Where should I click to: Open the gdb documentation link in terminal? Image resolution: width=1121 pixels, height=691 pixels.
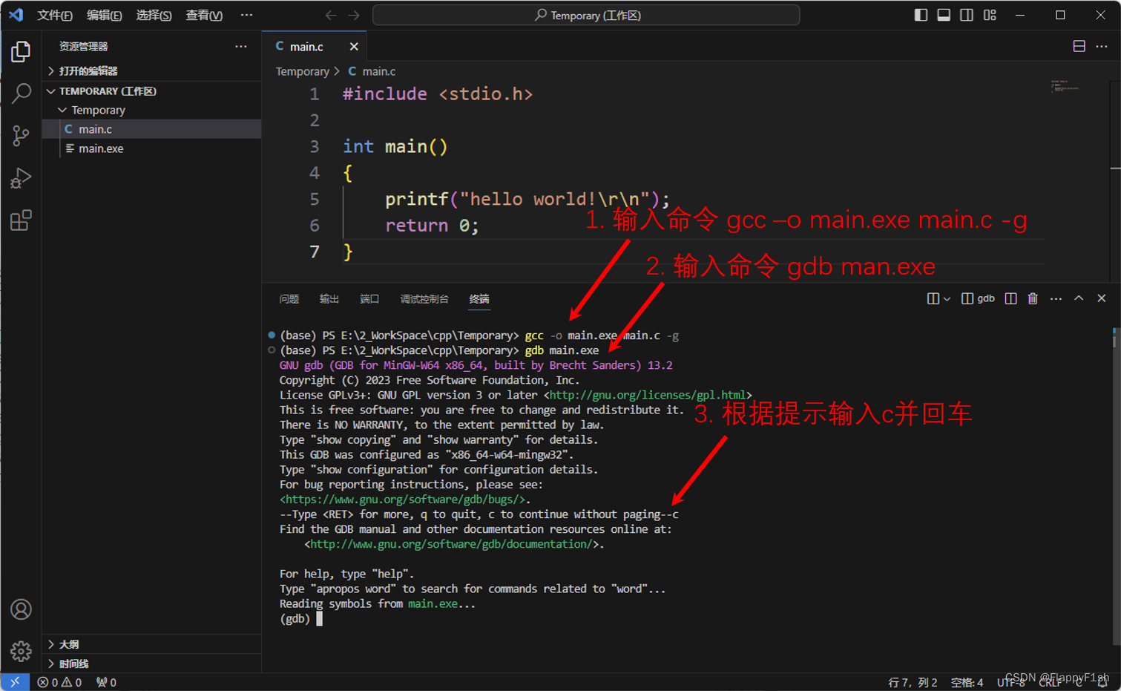point(452,544)
